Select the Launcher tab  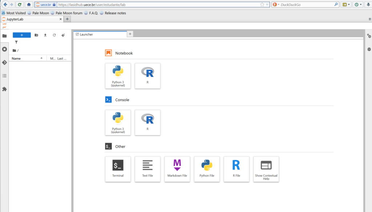[x=100, y=34]
